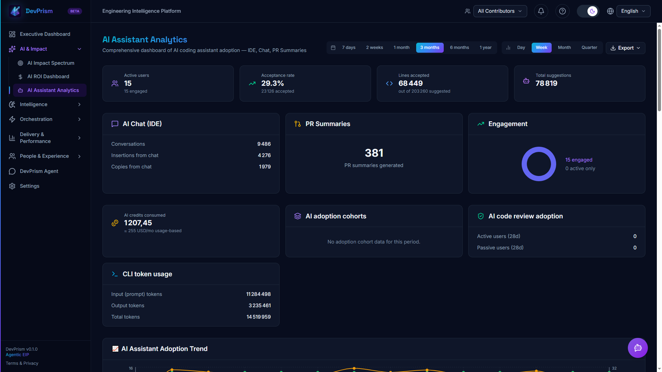Screen dimensions: 662x372
Task: Click the Orchestration lightning icon
Action: click(12, 119)
